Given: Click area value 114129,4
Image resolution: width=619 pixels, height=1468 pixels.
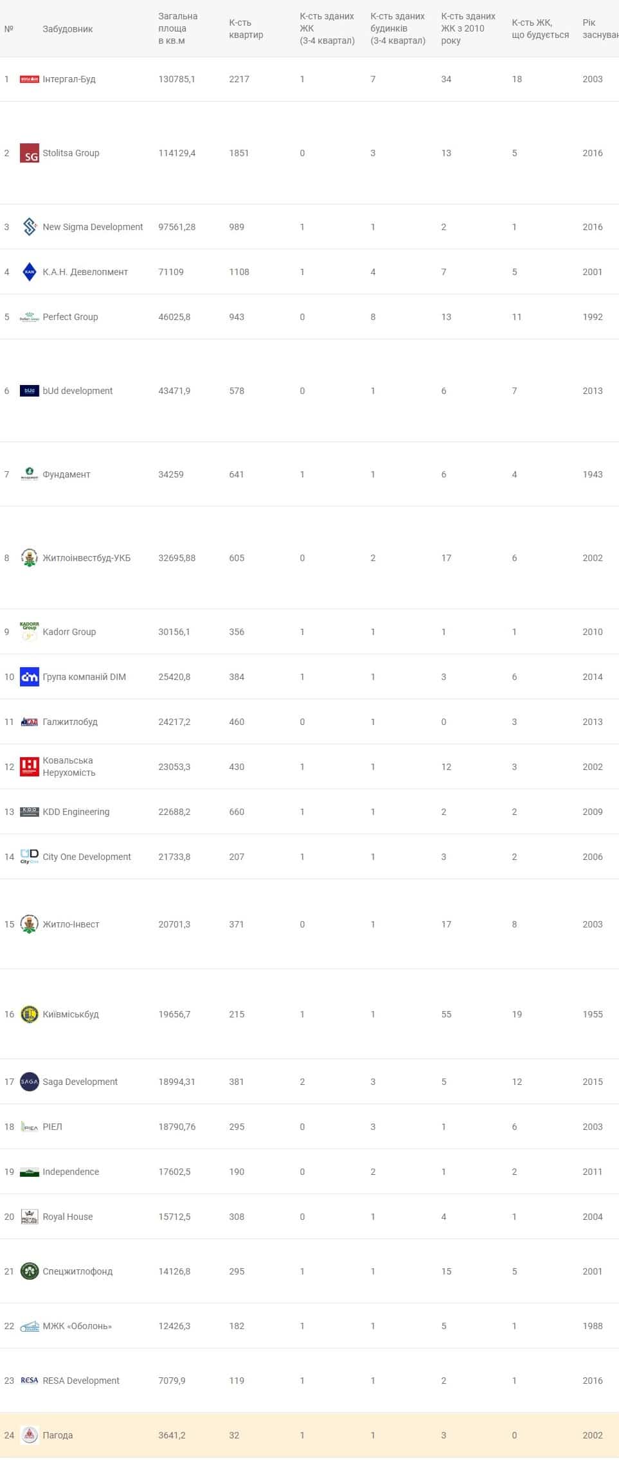Looking at the screenshot, I should [x=177, y=153].
